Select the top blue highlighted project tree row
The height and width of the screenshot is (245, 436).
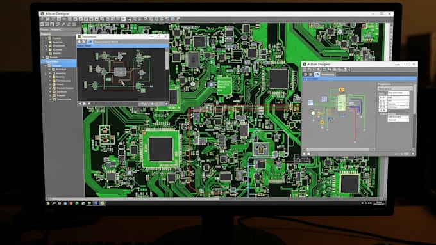tap(59, 61)
